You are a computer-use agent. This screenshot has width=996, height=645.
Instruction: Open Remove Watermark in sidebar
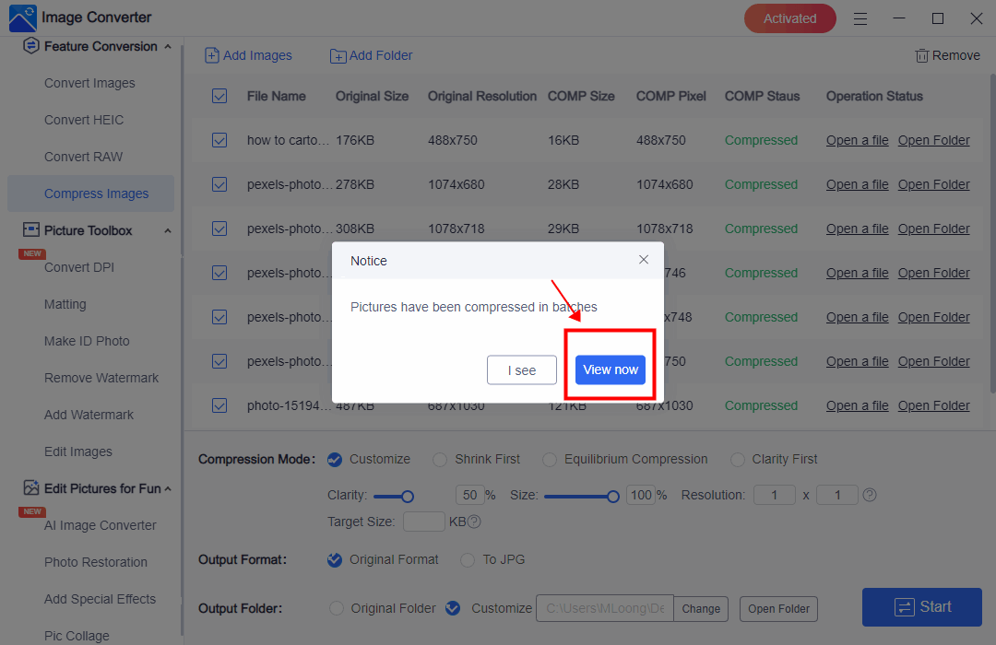point(101,378)
